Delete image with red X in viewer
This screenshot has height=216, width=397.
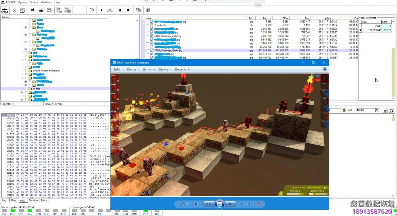[x=260, y=204]
